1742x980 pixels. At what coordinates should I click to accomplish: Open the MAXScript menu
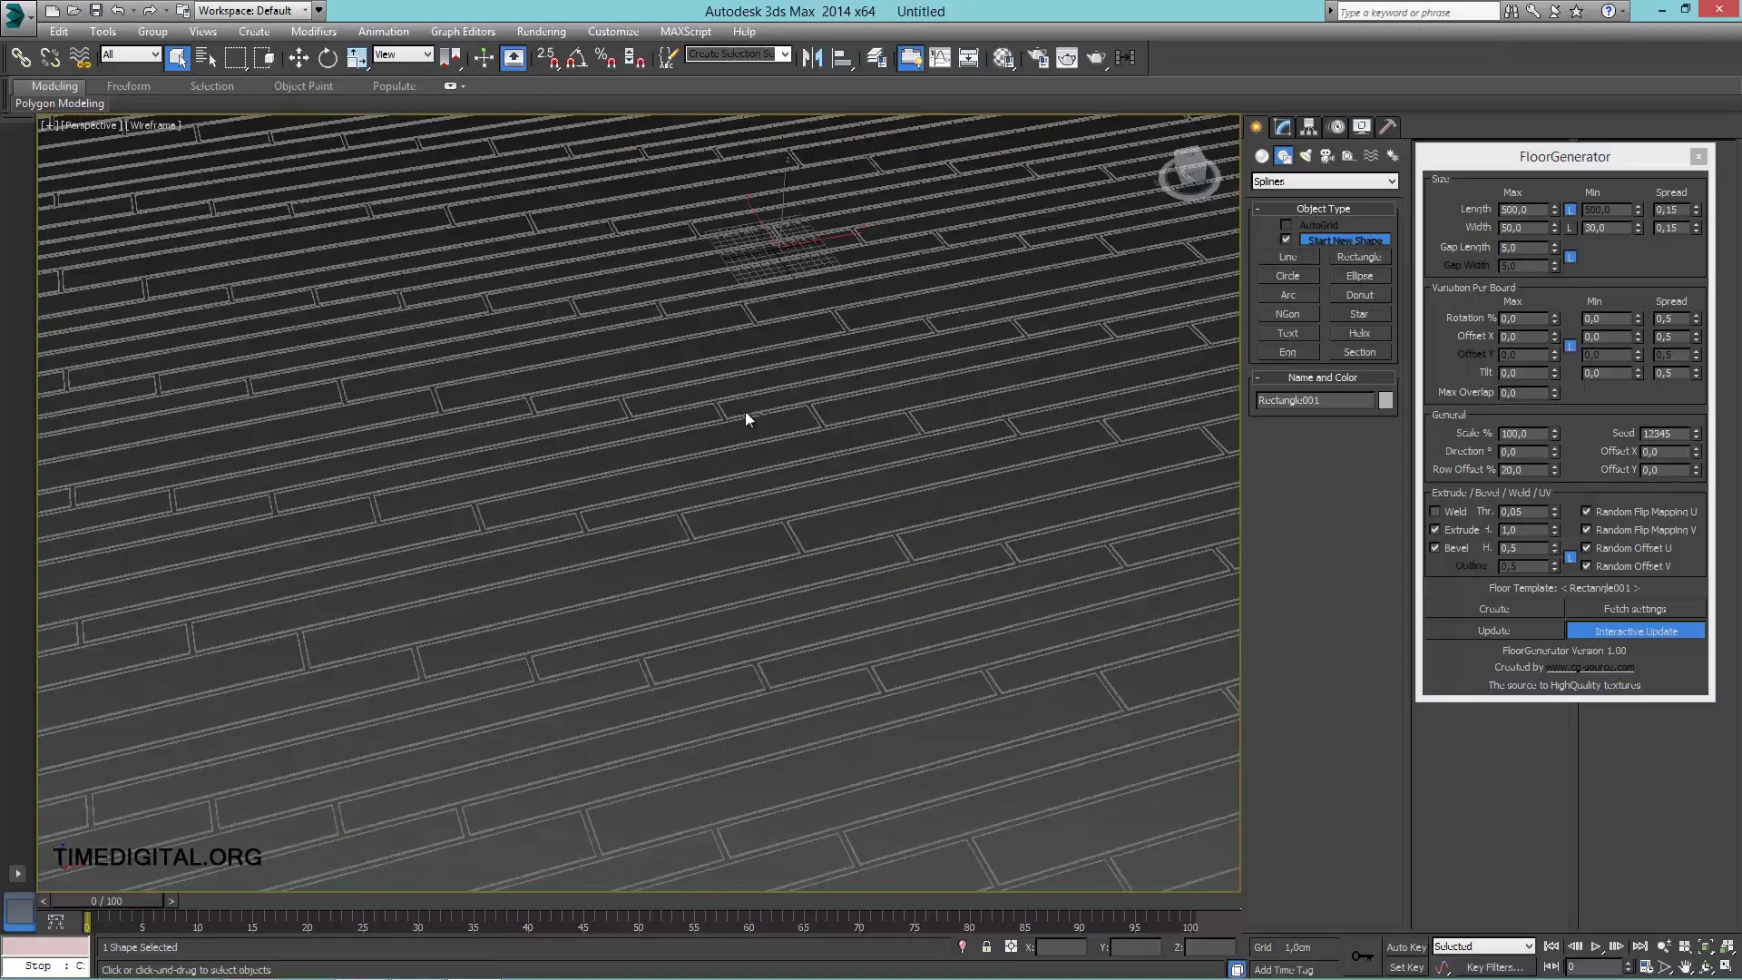[686, 32]
